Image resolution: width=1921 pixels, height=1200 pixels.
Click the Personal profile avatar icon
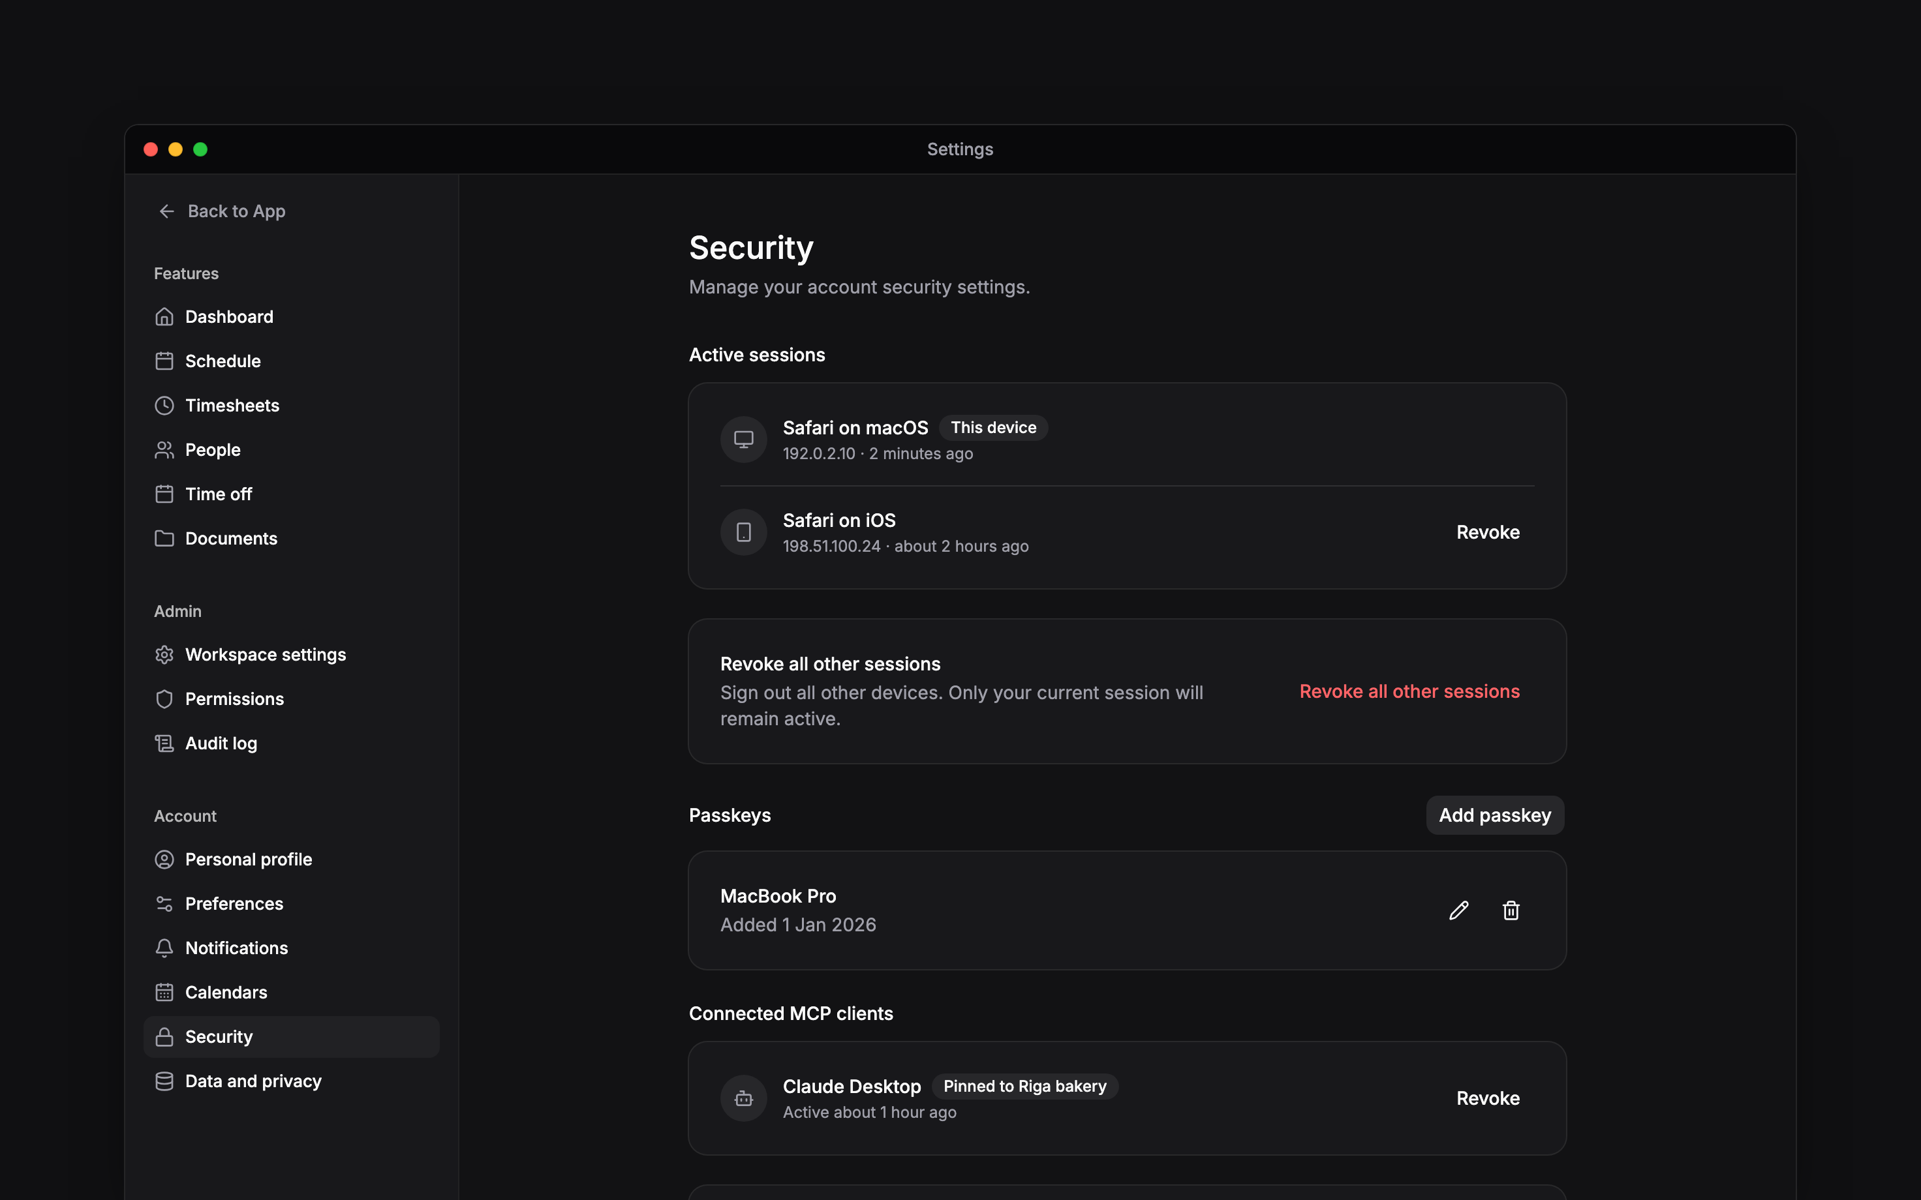point(164,860)
